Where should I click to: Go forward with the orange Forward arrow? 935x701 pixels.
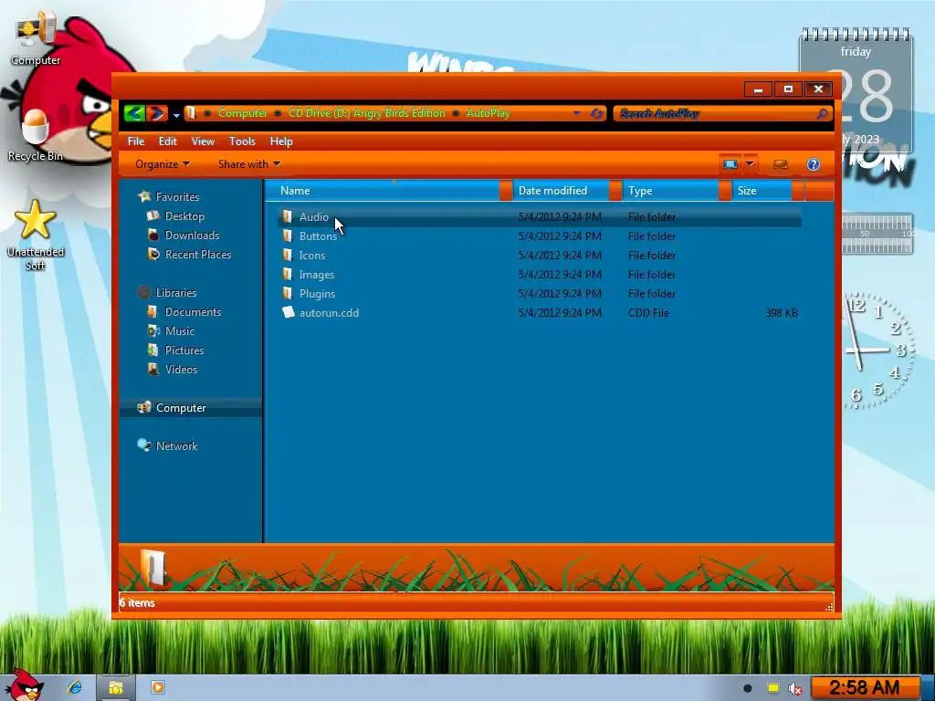point(157,112)
